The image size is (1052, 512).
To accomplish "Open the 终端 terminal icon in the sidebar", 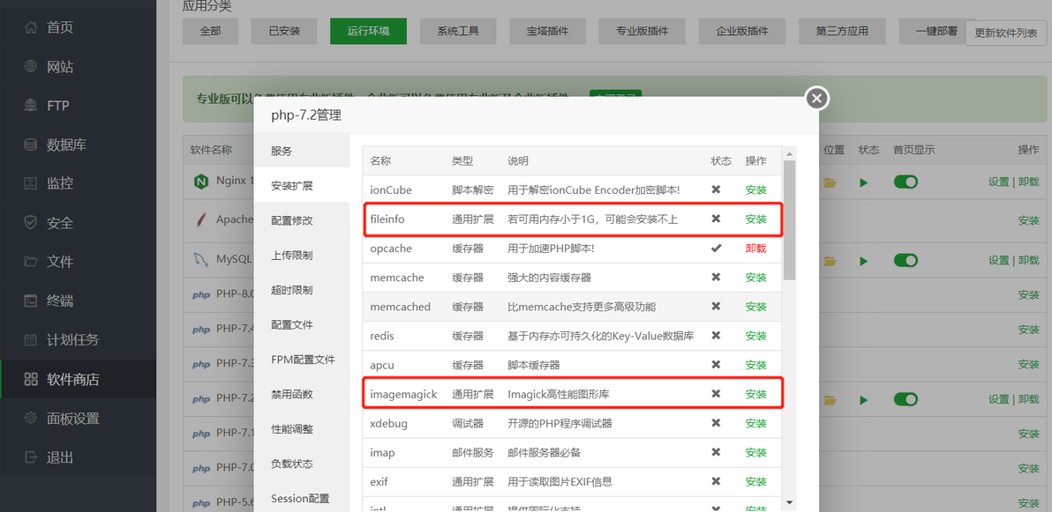I will pyautogui.click(x=30, y=301).
